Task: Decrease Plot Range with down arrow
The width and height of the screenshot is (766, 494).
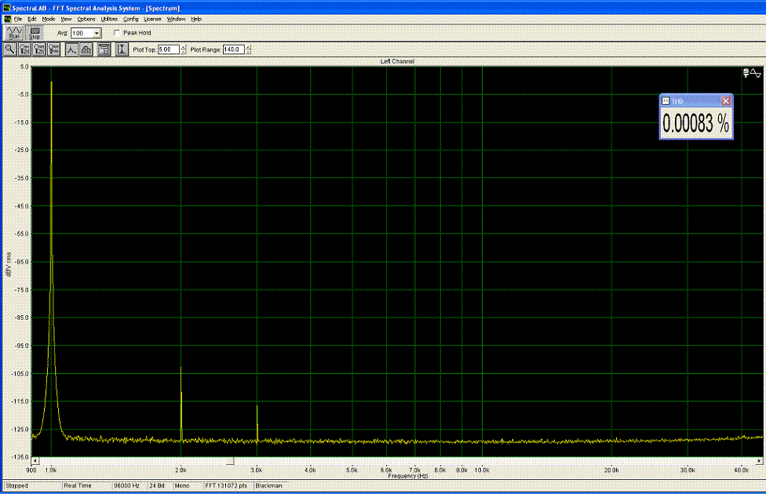Action: 248,52
